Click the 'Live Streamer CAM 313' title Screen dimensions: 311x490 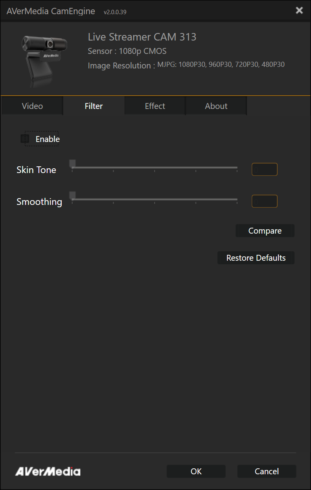[142, 37]
